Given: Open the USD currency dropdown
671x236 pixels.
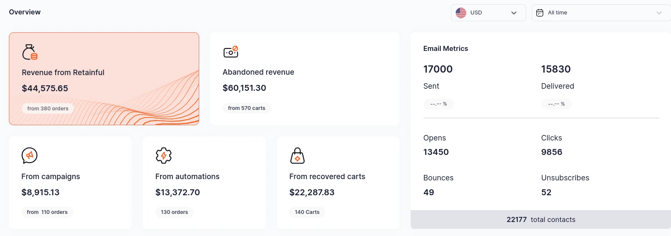Looking at the screenshot, I should [488, 13].
